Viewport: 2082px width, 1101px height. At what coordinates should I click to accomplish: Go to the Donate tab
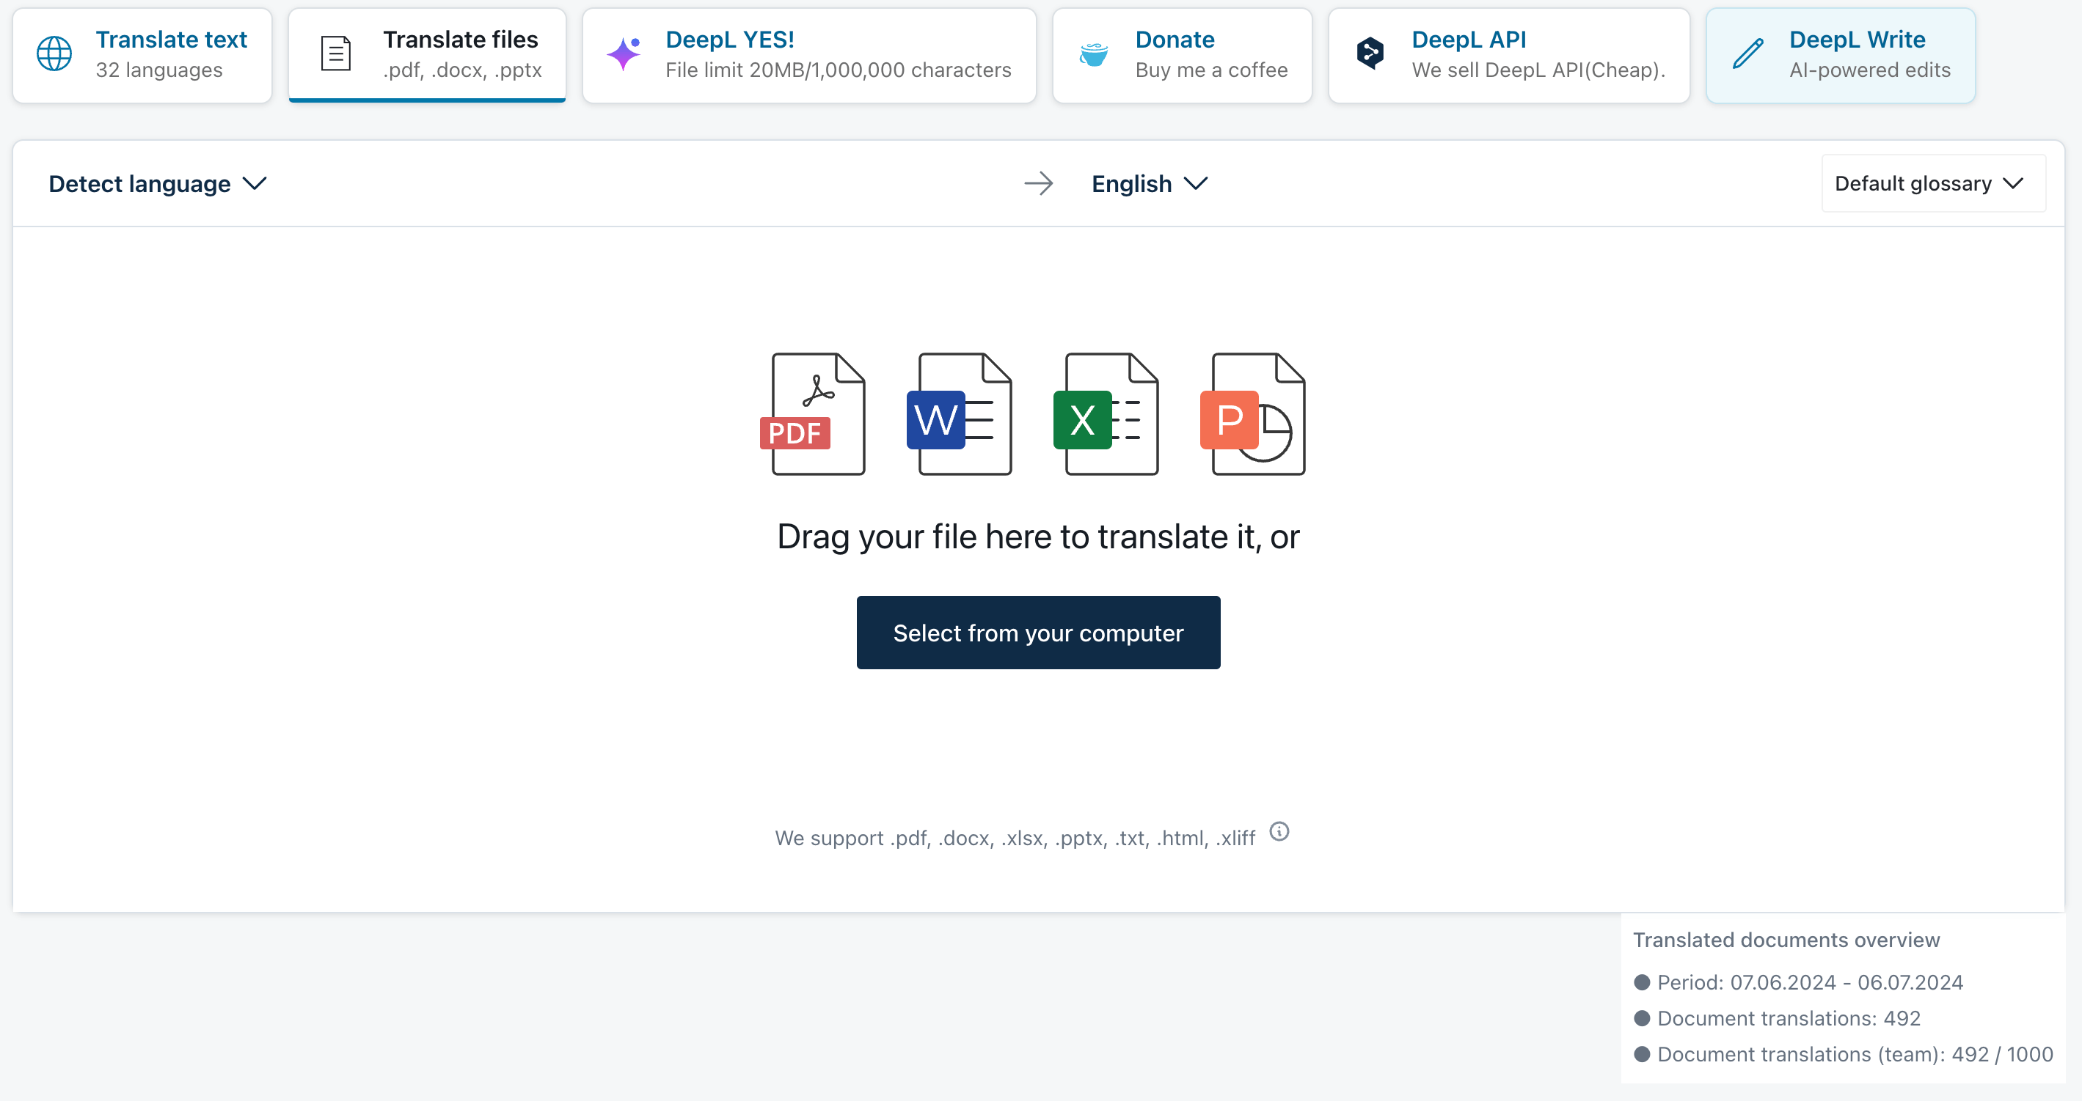pyautogui.click(x=1183, y=55)
